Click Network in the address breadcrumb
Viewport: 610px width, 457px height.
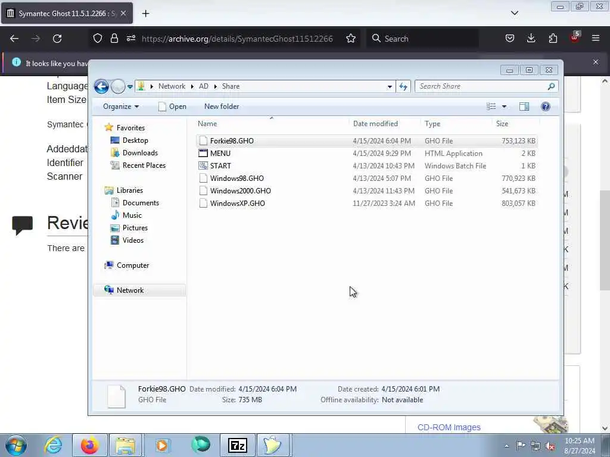click(x=172, y=86)
